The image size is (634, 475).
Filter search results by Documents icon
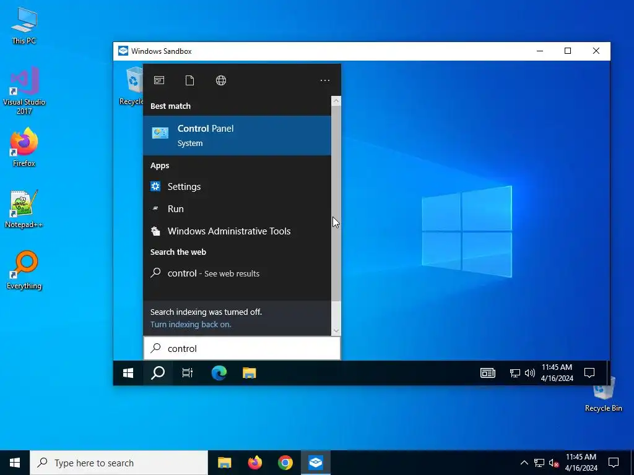pos(189,80)
